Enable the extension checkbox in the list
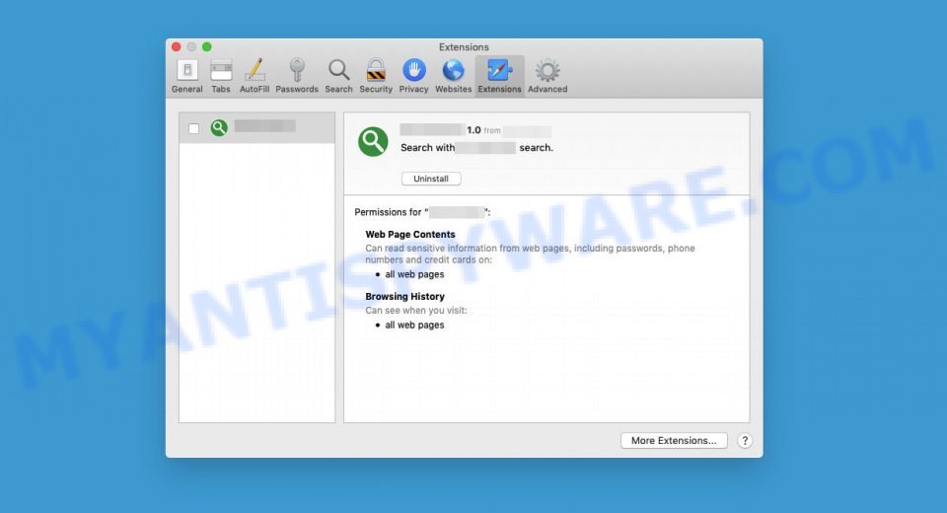Viewport: 947px width, 513px height. tap(194, 128)
